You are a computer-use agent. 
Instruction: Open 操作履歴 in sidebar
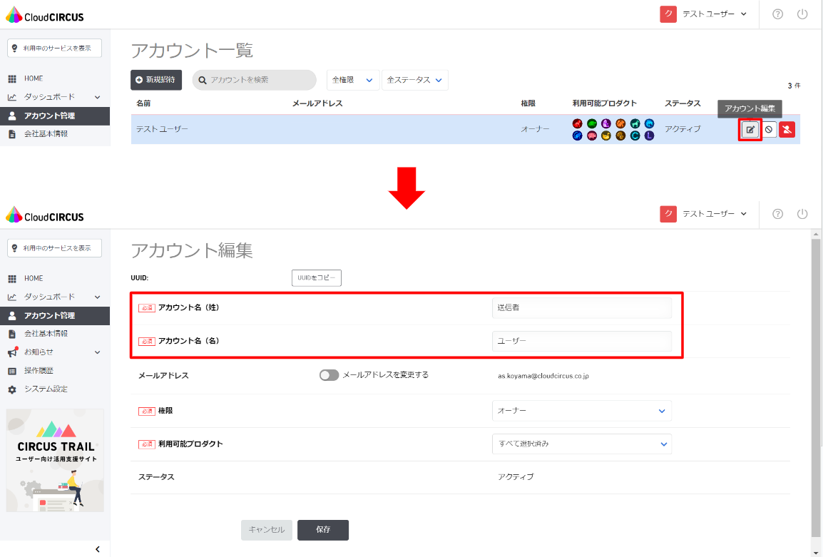(x=55, y=371)
